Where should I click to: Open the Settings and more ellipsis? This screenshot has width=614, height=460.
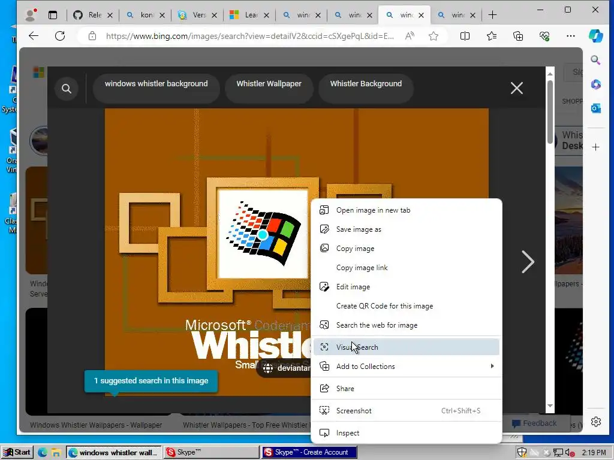571,36
